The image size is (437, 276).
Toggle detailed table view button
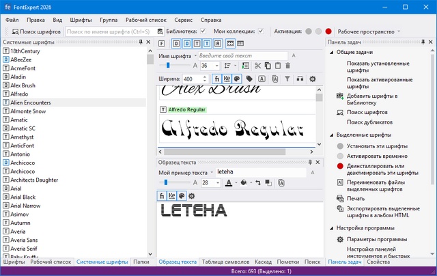pyautogui.click(x=230, y=44)
